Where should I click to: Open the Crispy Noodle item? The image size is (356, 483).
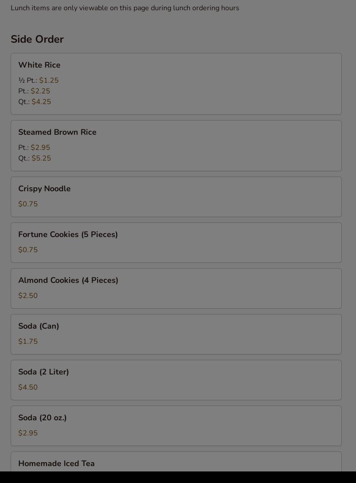176,197
